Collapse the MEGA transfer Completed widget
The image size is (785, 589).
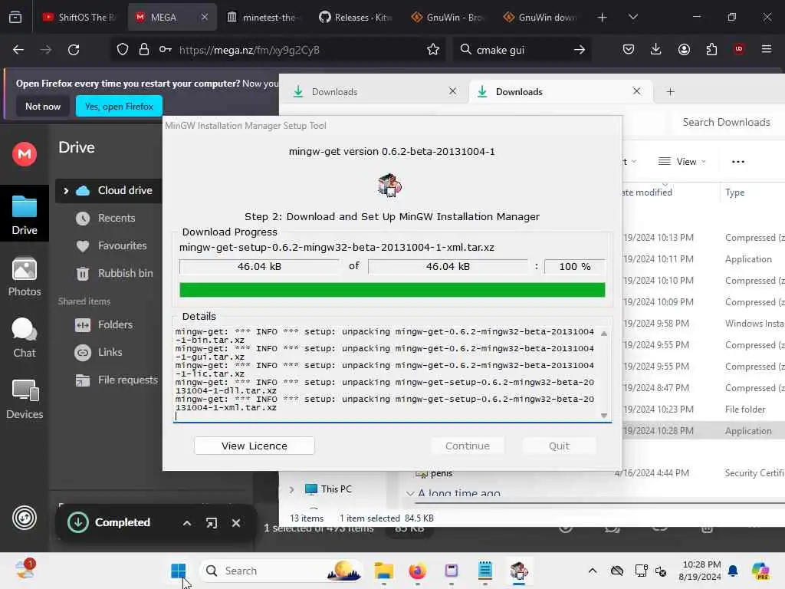click(187, 523)
